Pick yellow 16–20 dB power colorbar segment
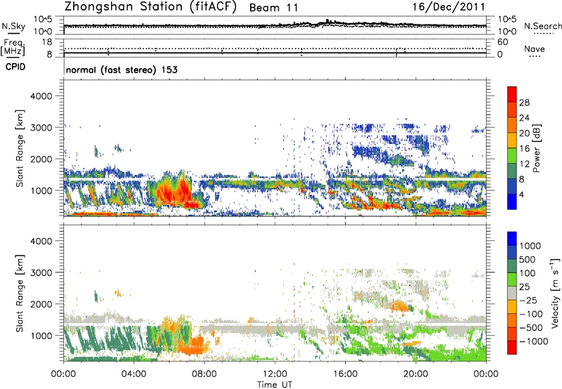 pos(512,140)
